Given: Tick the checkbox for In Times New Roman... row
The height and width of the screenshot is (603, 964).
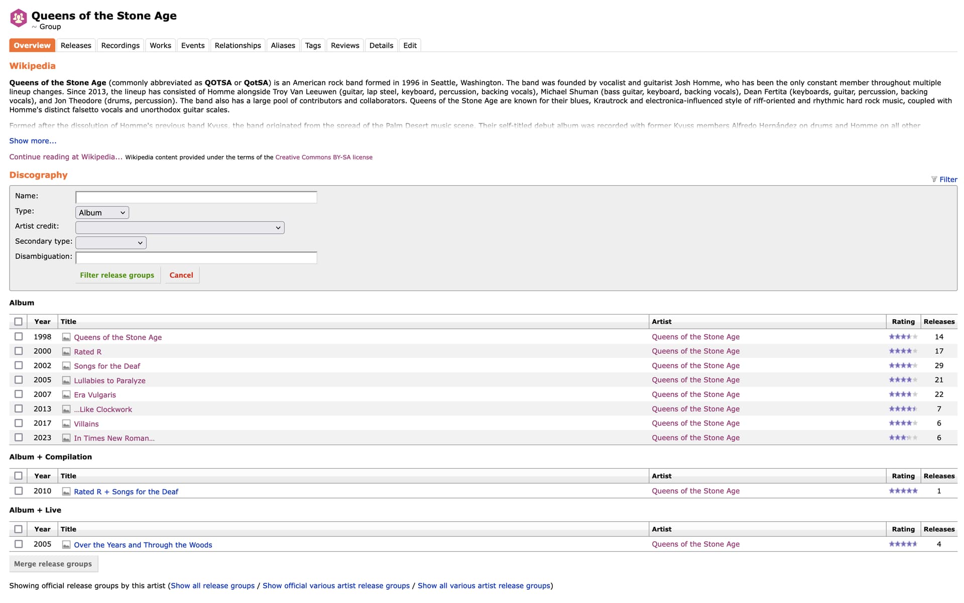Looking at the screenshot, I should [x=19, y=437].
